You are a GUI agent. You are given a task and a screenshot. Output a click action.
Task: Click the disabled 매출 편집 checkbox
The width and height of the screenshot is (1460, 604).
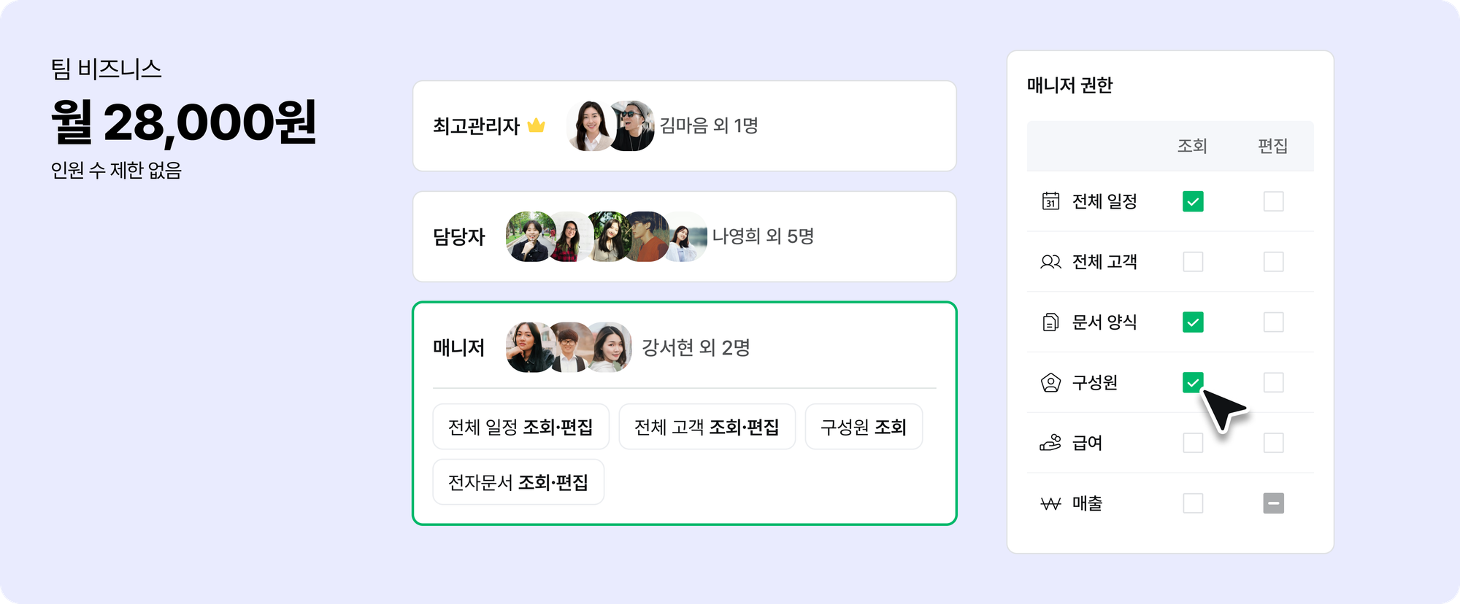point(1273,503)
